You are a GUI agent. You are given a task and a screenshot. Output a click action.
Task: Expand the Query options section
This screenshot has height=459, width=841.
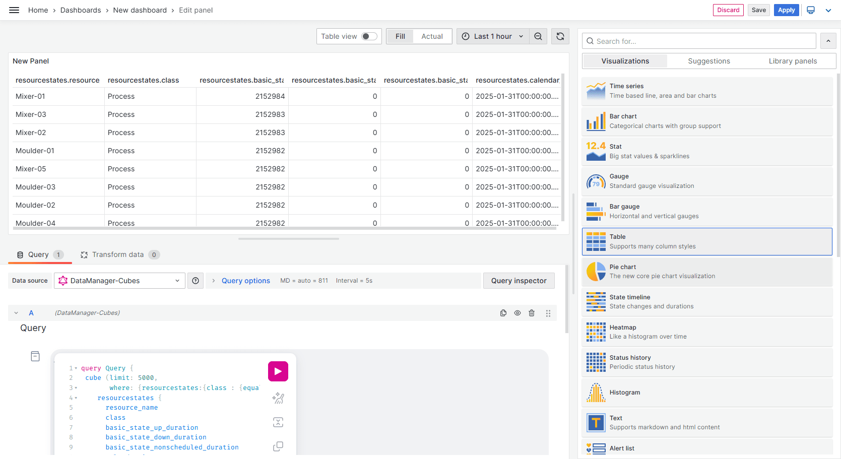(245, 281)
